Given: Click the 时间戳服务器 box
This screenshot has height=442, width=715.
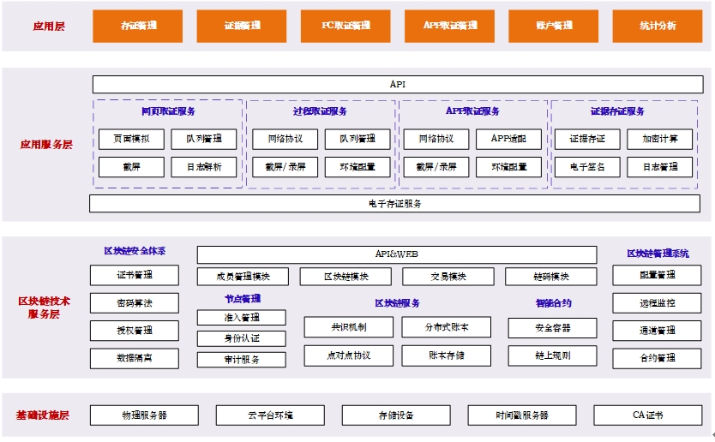Looking at the screenshot, I should (522, 415).
